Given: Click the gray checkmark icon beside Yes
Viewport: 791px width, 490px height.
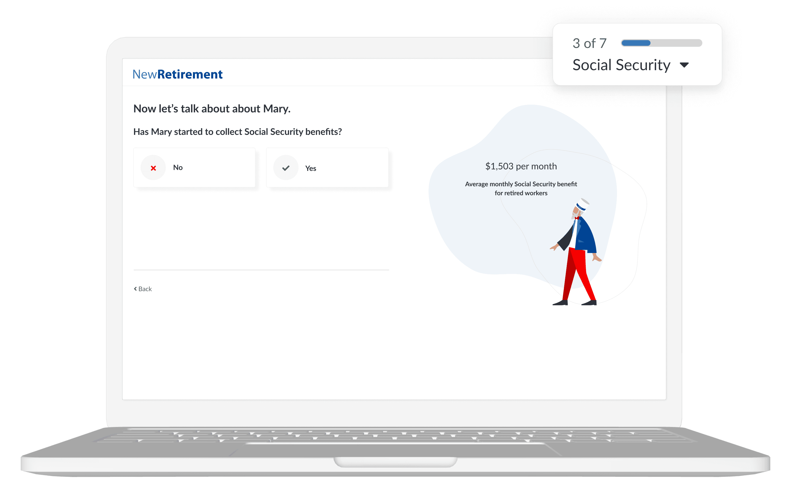Looking at the screenshot, I should tap(285, 168).
